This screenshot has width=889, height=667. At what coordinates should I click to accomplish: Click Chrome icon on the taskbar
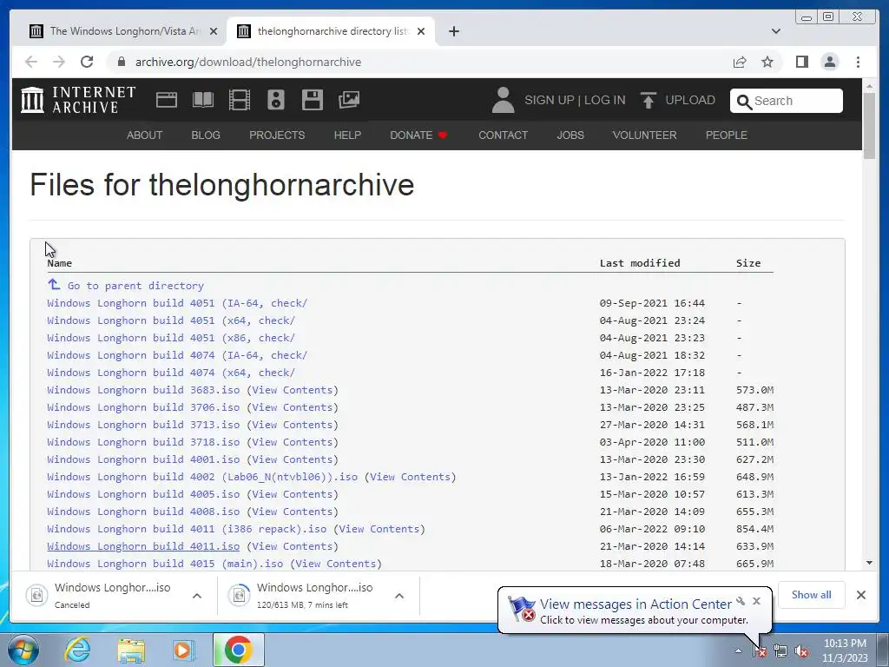point(238,650)
